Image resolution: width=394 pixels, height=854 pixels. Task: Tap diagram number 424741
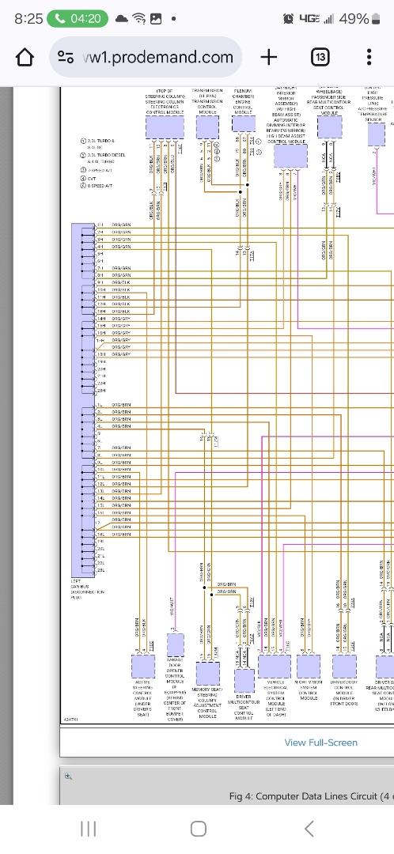coord(70,720)
